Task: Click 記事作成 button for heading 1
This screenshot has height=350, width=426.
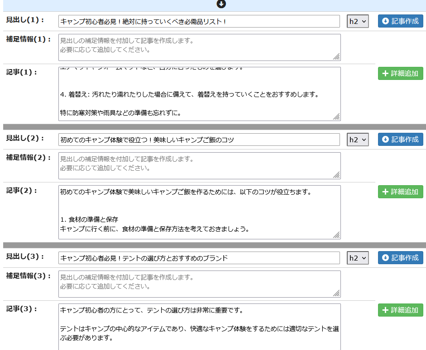Action: click(400, 21)
